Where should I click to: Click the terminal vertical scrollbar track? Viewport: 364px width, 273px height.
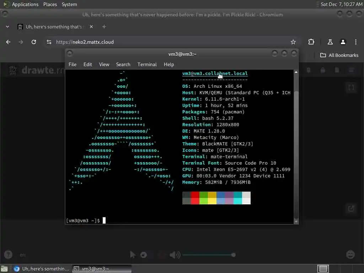click(x=296, y=147)
